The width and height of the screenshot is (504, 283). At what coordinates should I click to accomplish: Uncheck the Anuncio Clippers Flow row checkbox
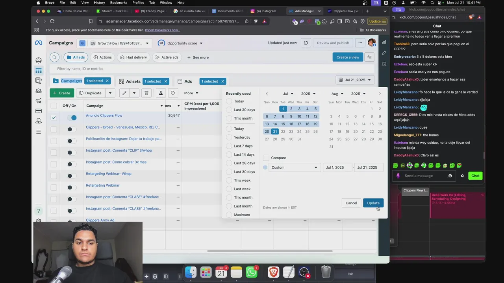tap(54, 118)
